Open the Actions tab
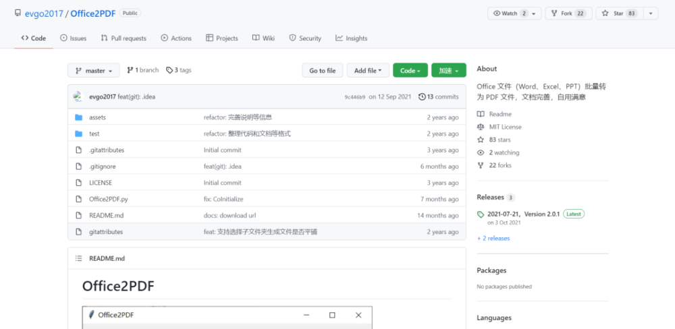Screen dimensions: 675x329 click(x=176, y=38)
